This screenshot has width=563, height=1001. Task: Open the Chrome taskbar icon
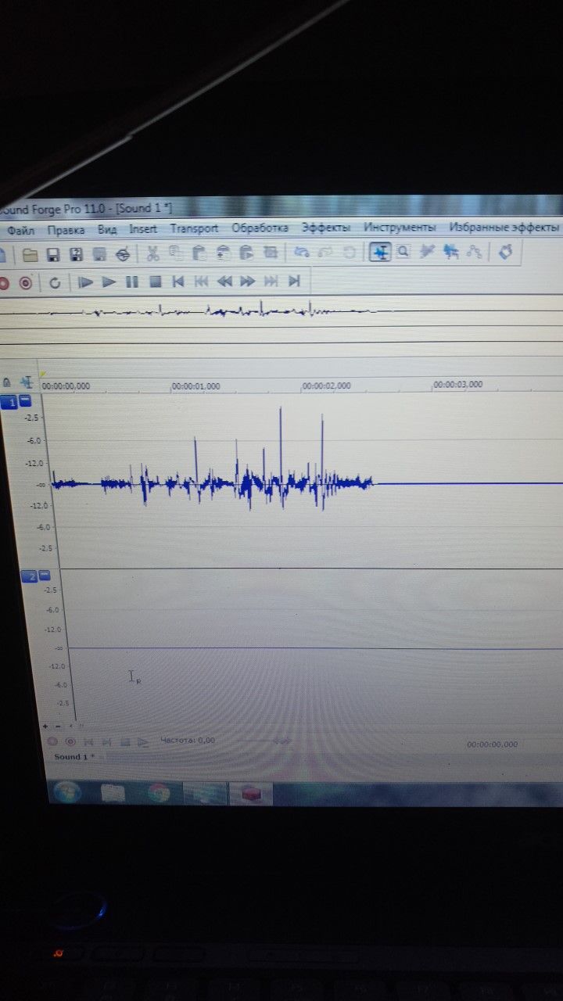click(160, 793)
